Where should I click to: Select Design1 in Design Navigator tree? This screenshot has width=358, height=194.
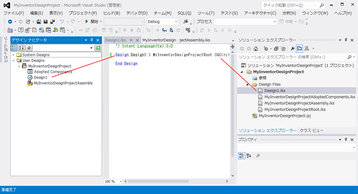tap(40, 78)
